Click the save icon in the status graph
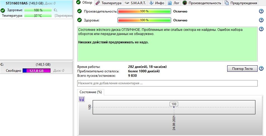 (82, 99)
